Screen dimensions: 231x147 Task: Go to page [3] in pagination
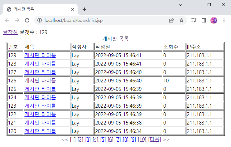88,140
